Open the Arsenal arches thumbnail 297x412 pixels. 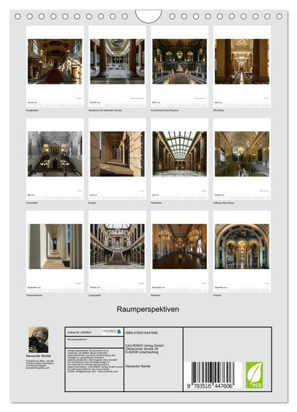[x=242, y=247]
